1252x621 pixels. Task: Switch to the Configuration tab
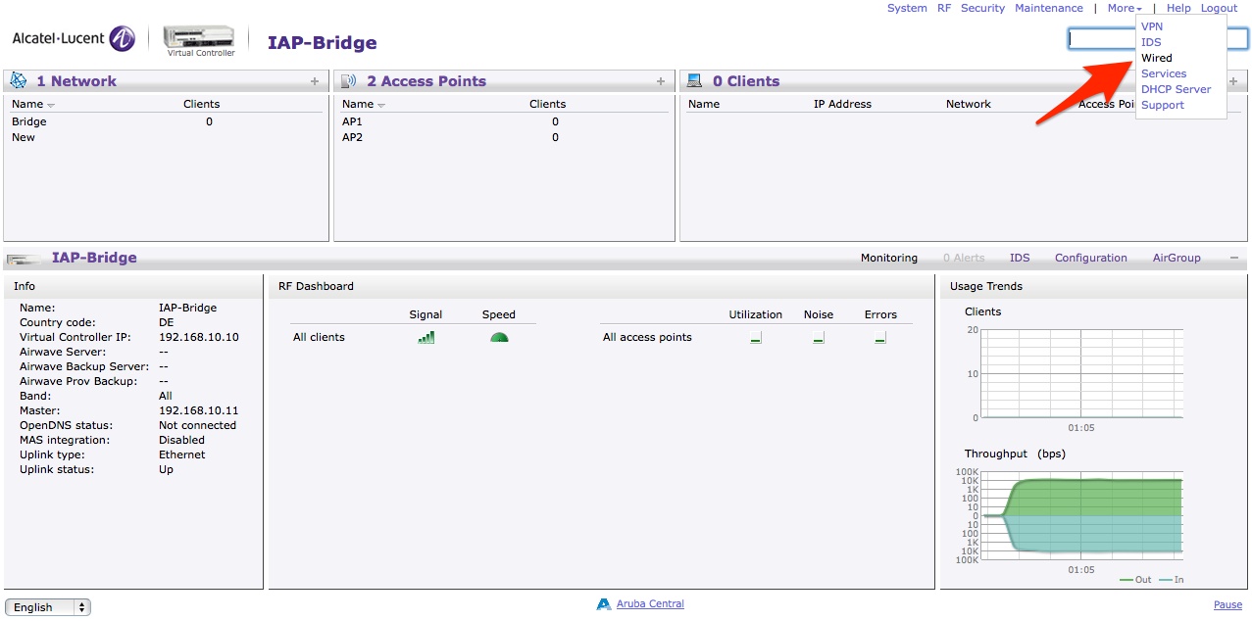[x=1090, y=258]
